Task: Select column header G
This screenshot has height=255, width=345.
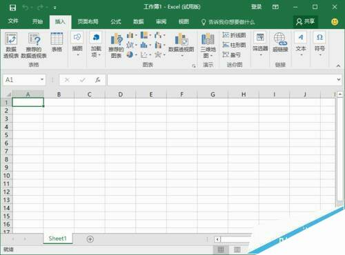Action: click(x=213, y=94)
